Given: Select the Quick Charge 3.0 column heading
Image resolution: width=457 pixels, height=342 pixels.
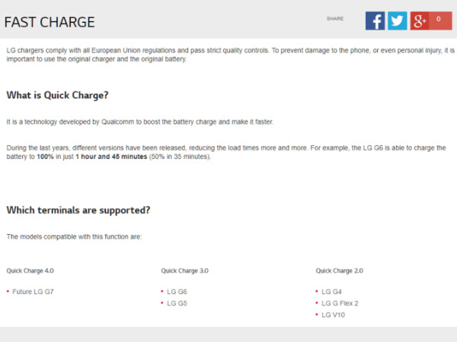Looking at the screenshot, I should tap(184, 271).
